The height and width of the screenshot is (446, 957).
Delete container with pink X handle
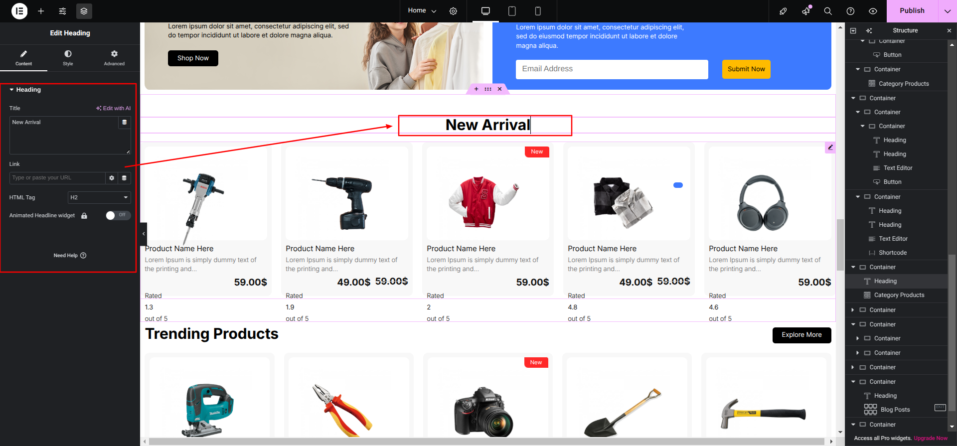click(499, 89)
